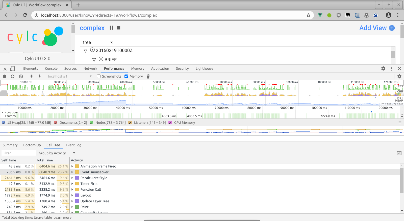Go back in browser history
This screenshot has height=221, width=404.
(x=6, y=15)
